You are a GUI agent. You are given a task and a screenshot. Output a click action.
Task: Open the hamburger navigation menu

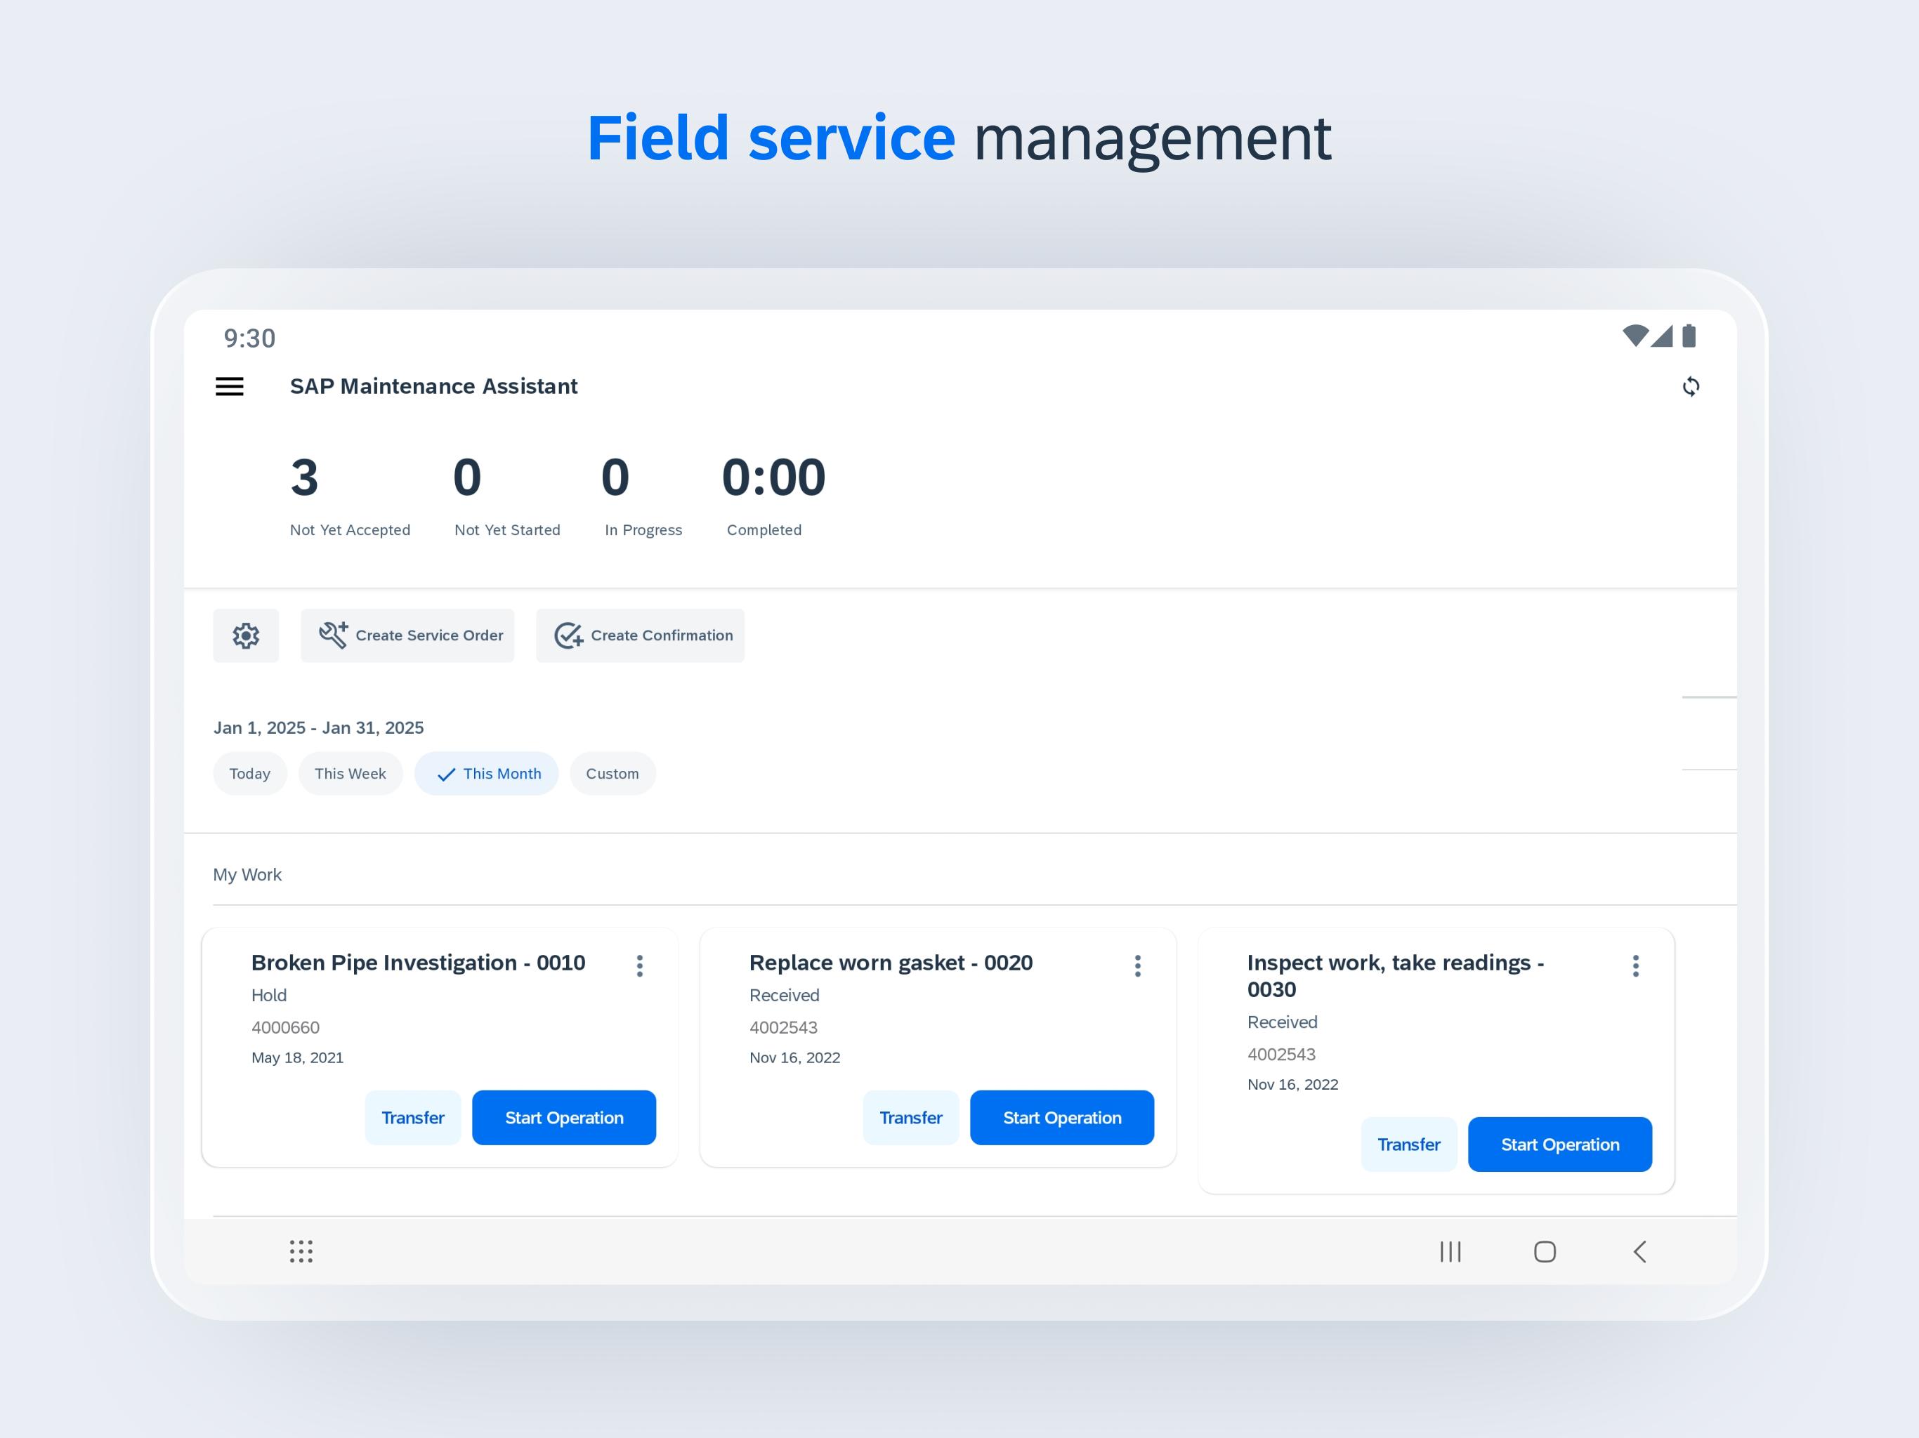pos(229,386)
